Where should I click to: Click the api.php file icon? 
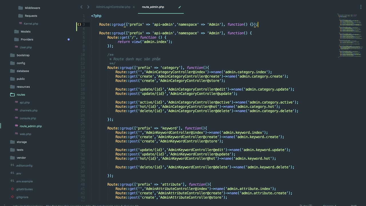point(17,102)
